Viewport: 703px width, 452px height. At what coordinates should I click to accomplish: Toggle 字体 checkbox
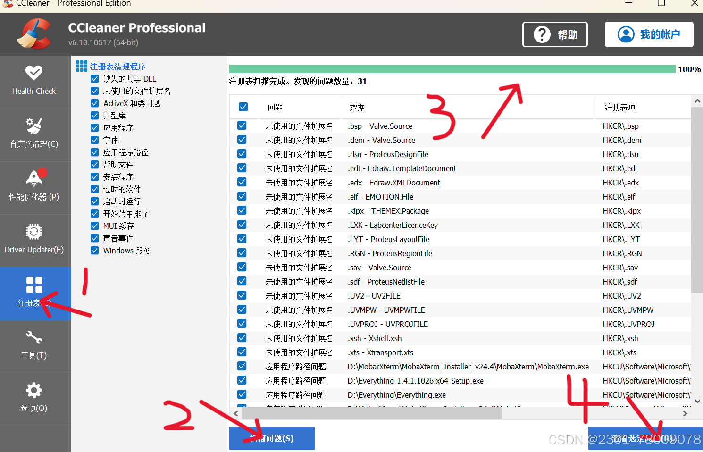[95, 140]
